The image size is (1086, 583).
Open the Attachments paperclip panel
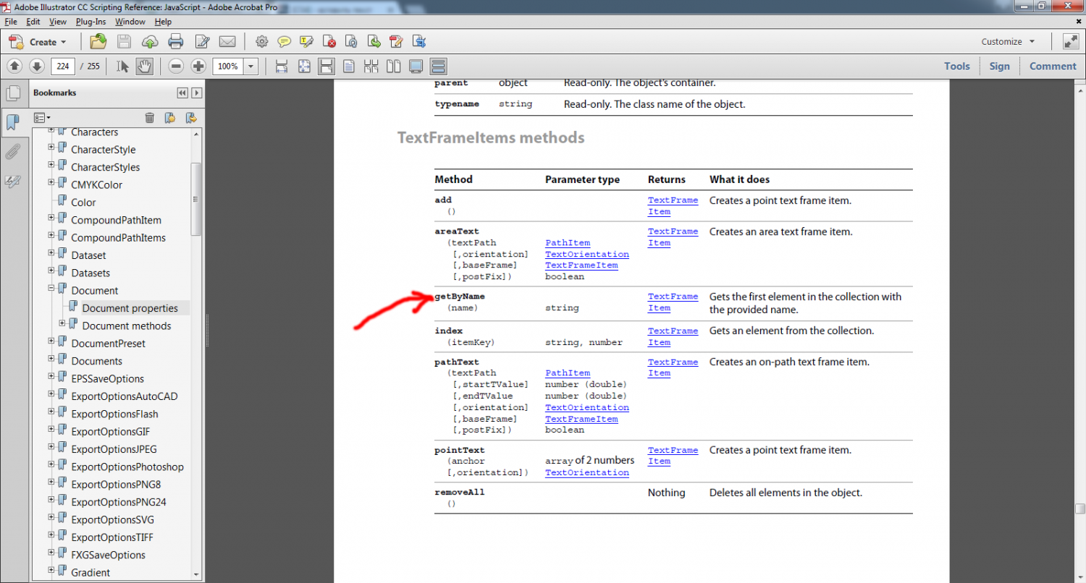coord(12,152)
